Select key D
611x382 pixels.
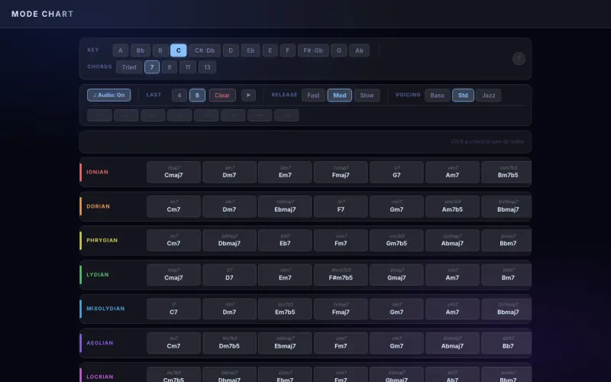coord(231,50)
